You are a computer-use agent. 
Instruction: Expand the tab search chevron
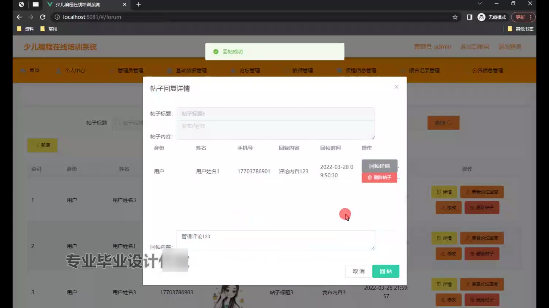pyautogui.click(x=480, y=3)
